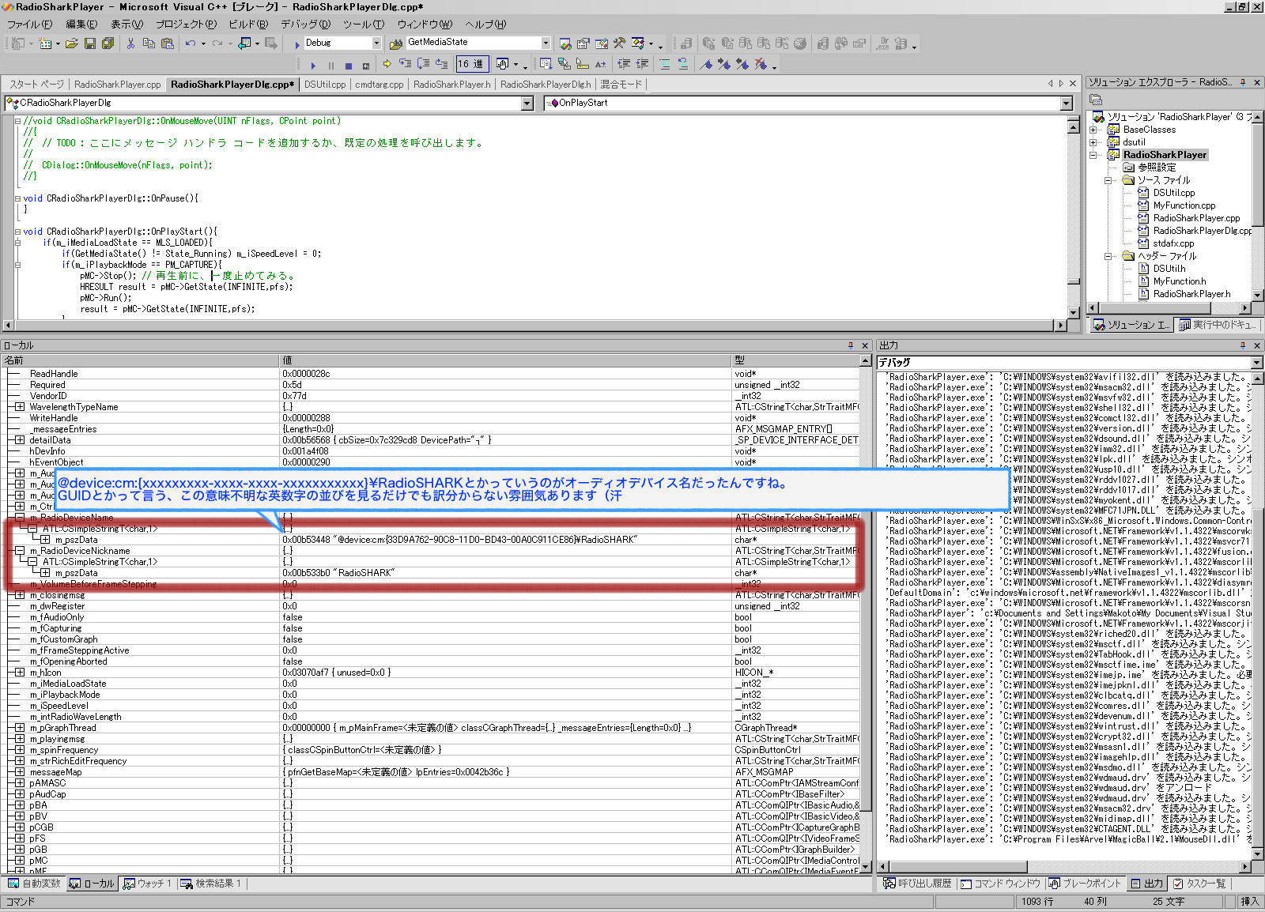Clear all bookmarks icon
The height and width of the screenshot is (912, 1265).
point(761,64)
